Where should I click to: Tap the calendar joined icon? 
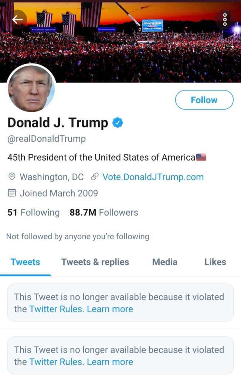point(12,193)
